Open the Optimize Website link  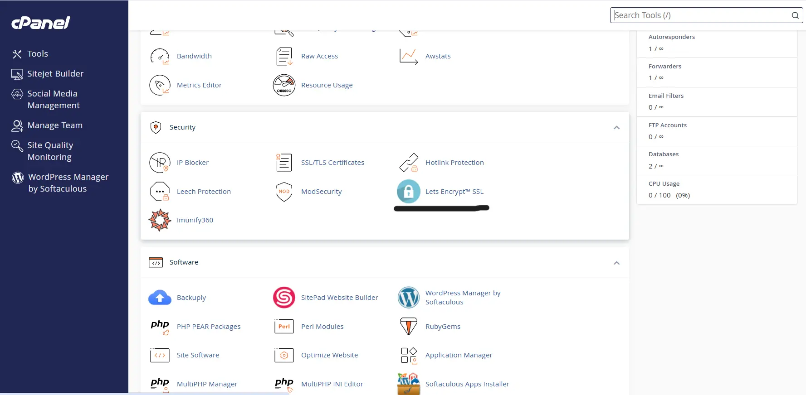pos(329,355)
